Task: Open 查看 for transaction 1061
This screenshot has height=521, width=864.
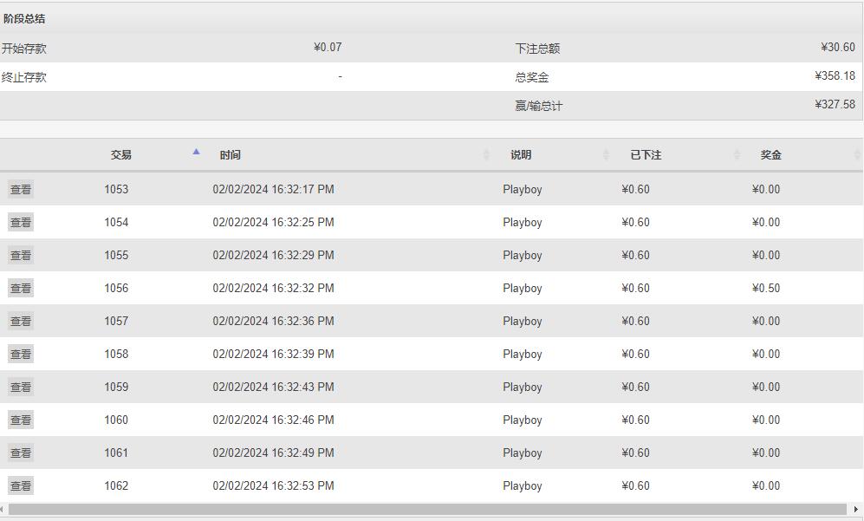Action: [x=21, y=453]
